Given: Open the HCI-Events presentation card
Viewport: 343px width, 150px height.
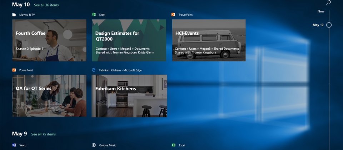Looking at the screenshot, I should point(209,40).
